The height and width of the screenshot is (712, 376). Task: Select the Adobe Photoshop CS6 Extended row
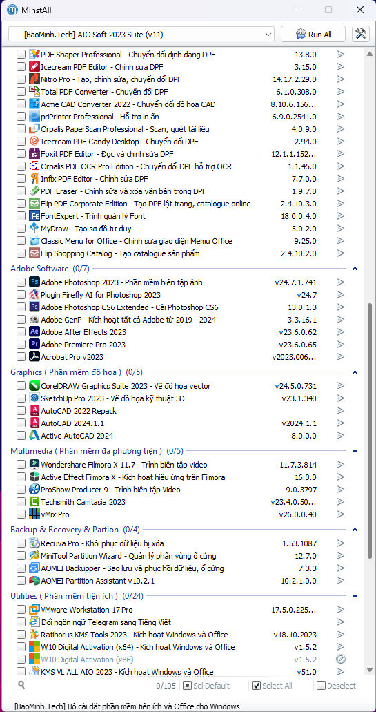(181, 307)
